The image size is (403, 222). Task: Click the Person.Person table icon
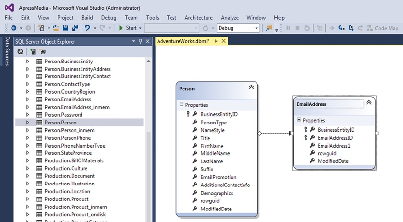click(39, 123)
